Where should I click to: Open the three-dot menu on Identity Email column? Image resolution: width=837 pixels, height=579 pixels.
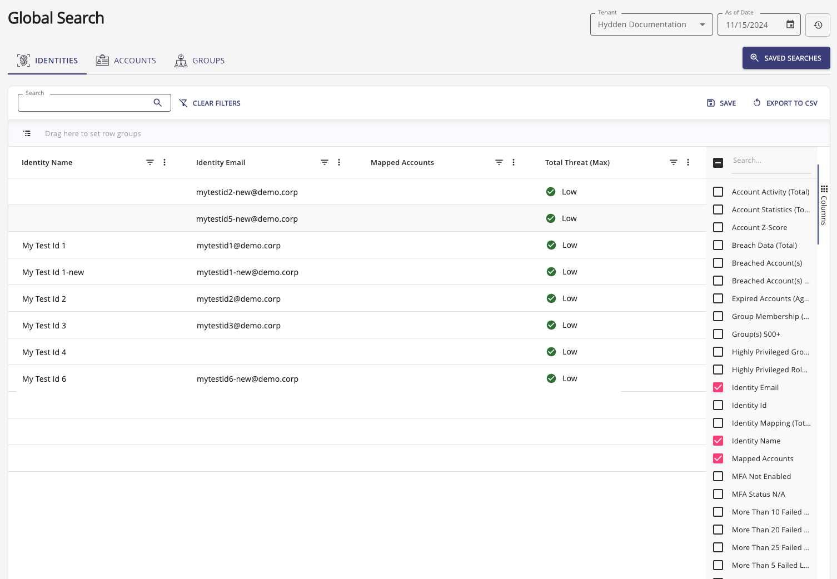click(x=339, y=162)
